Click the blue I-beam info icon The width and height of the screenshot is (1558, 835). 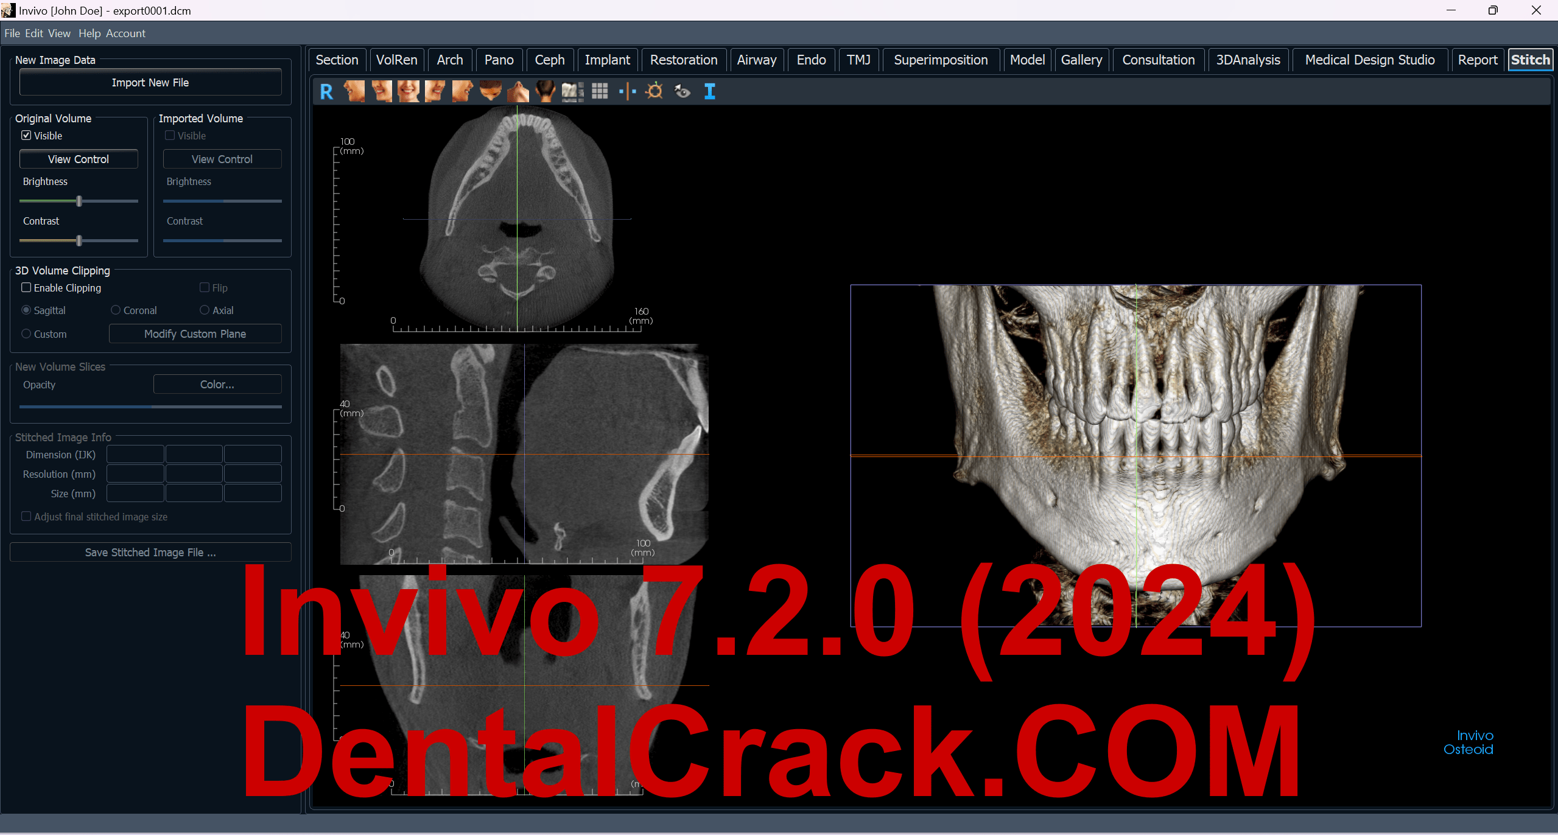pos(709,91)
